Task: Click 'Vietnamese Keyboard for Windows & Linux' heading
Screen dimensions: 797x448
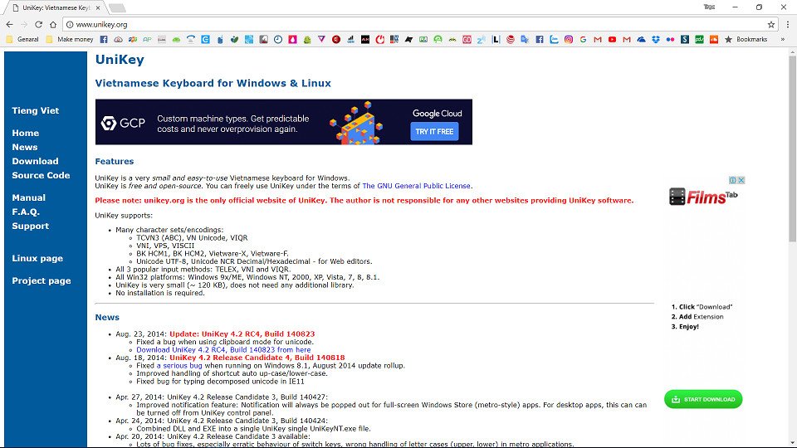Action: (x=213, y=83)
